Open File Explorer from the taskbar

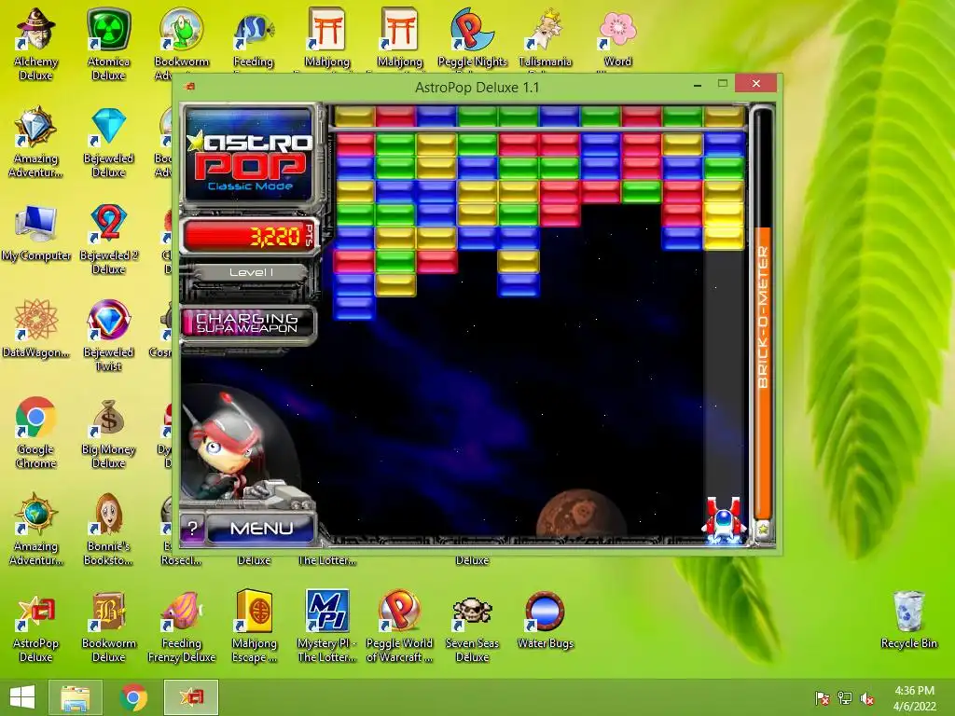(x=76, y=697)
